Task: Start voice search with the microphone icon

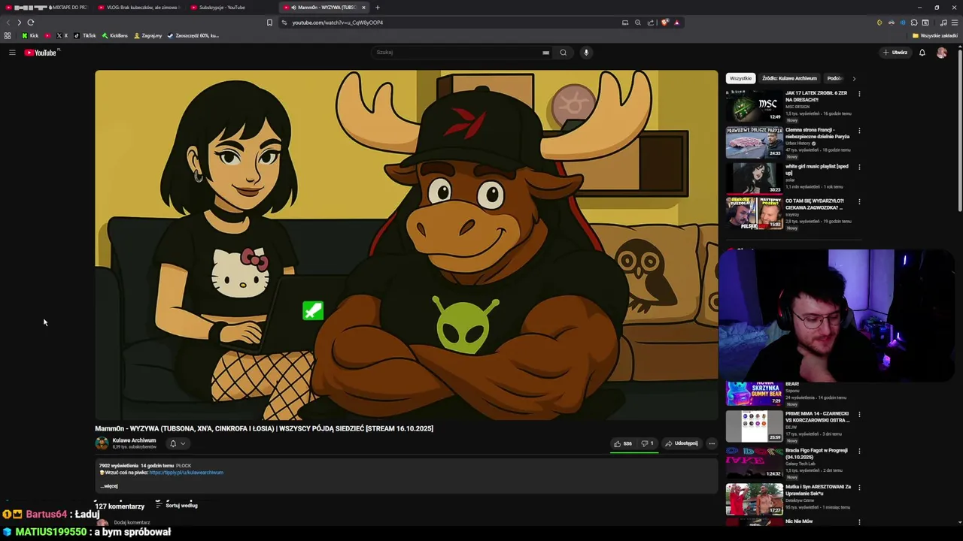Action: click(x=586, y=53)
